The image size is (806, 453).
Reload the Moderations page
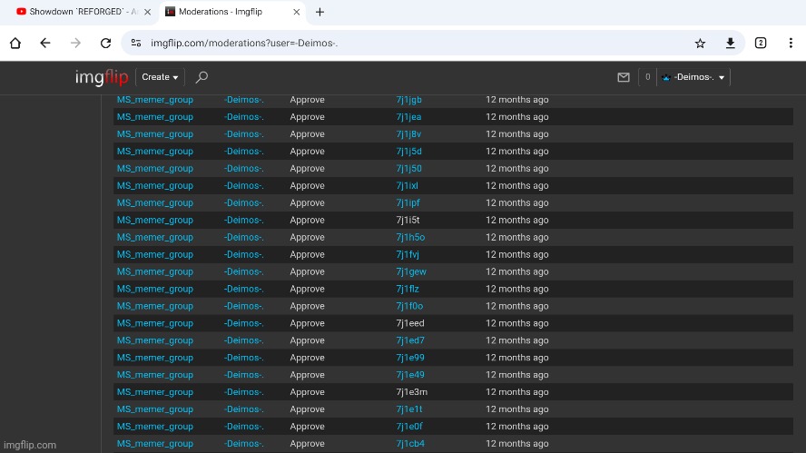106,44
